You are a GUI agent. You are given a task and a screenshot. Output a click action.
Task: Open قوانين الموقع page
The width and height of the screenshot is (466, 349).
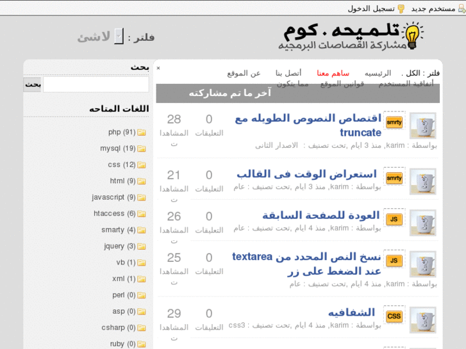point(342,84)
